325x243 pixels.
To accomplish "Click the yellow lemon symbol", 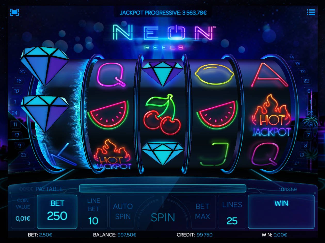I will point(214,74).
